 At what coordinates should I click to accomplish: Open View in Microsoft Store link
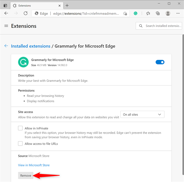coord(34,165)
